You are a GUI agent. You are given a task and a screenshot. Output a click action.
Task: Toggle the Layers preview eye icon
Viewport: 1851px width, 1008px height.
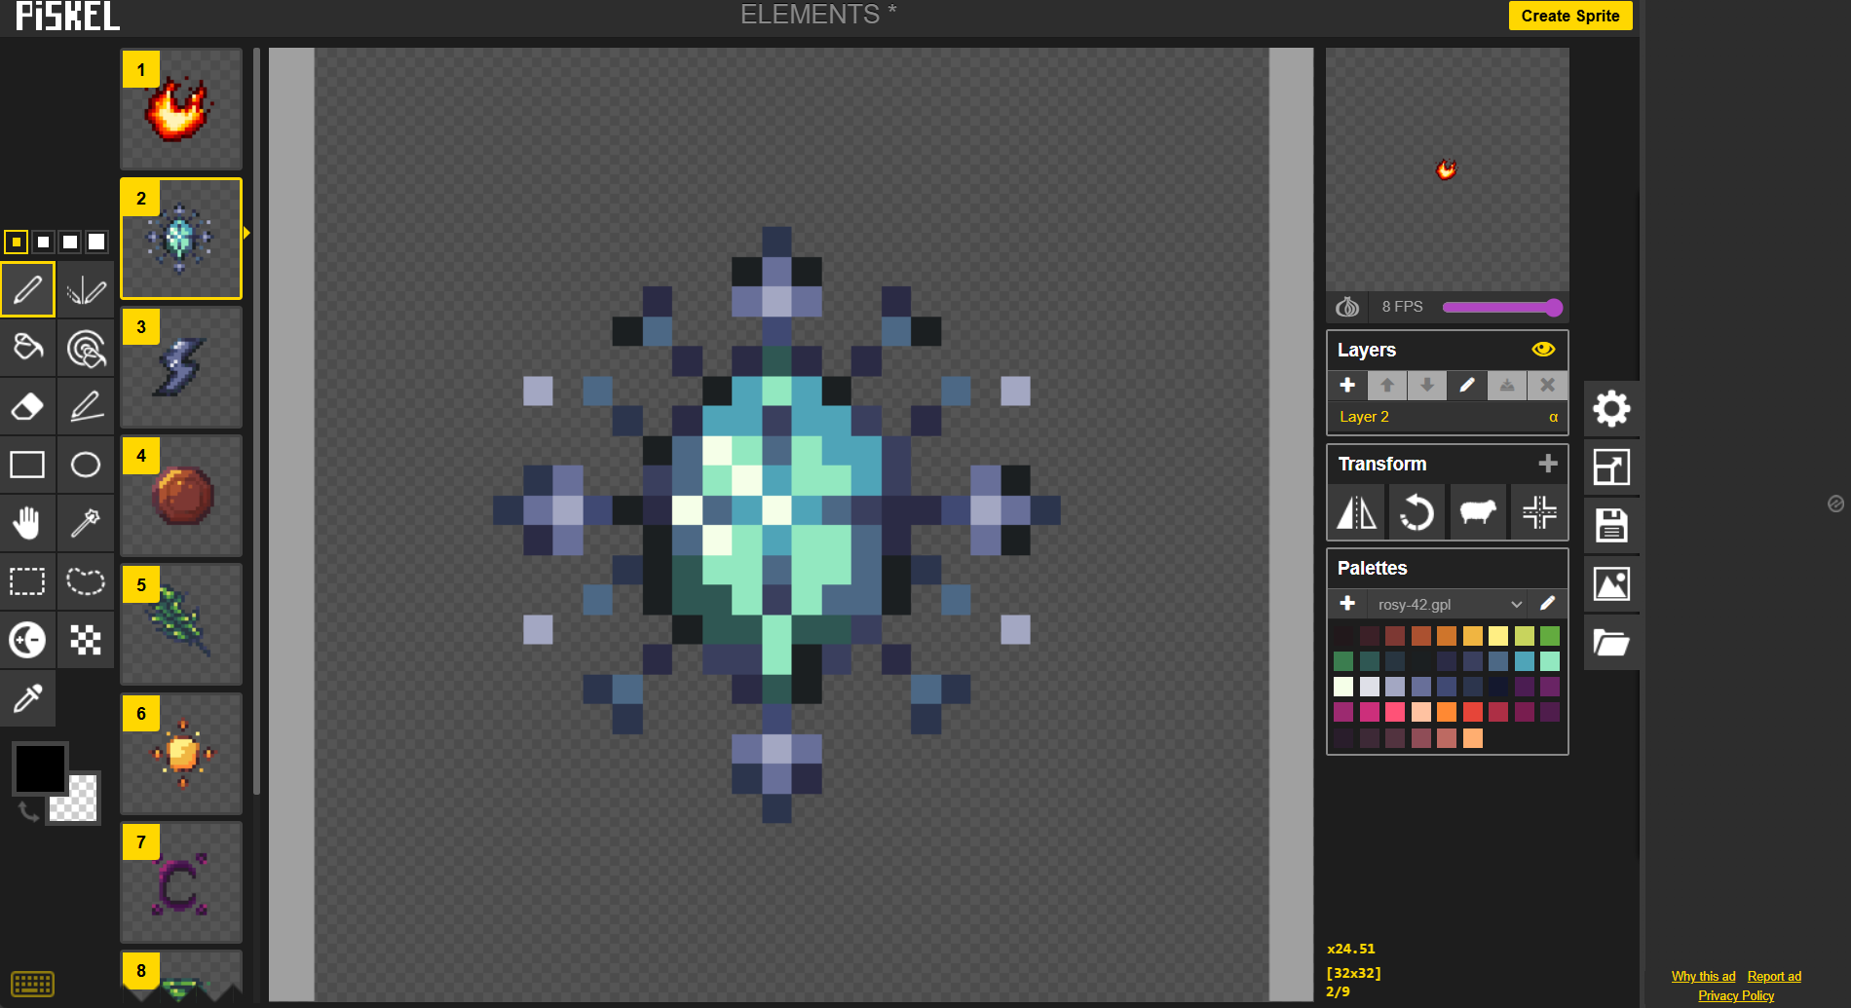1543,350
